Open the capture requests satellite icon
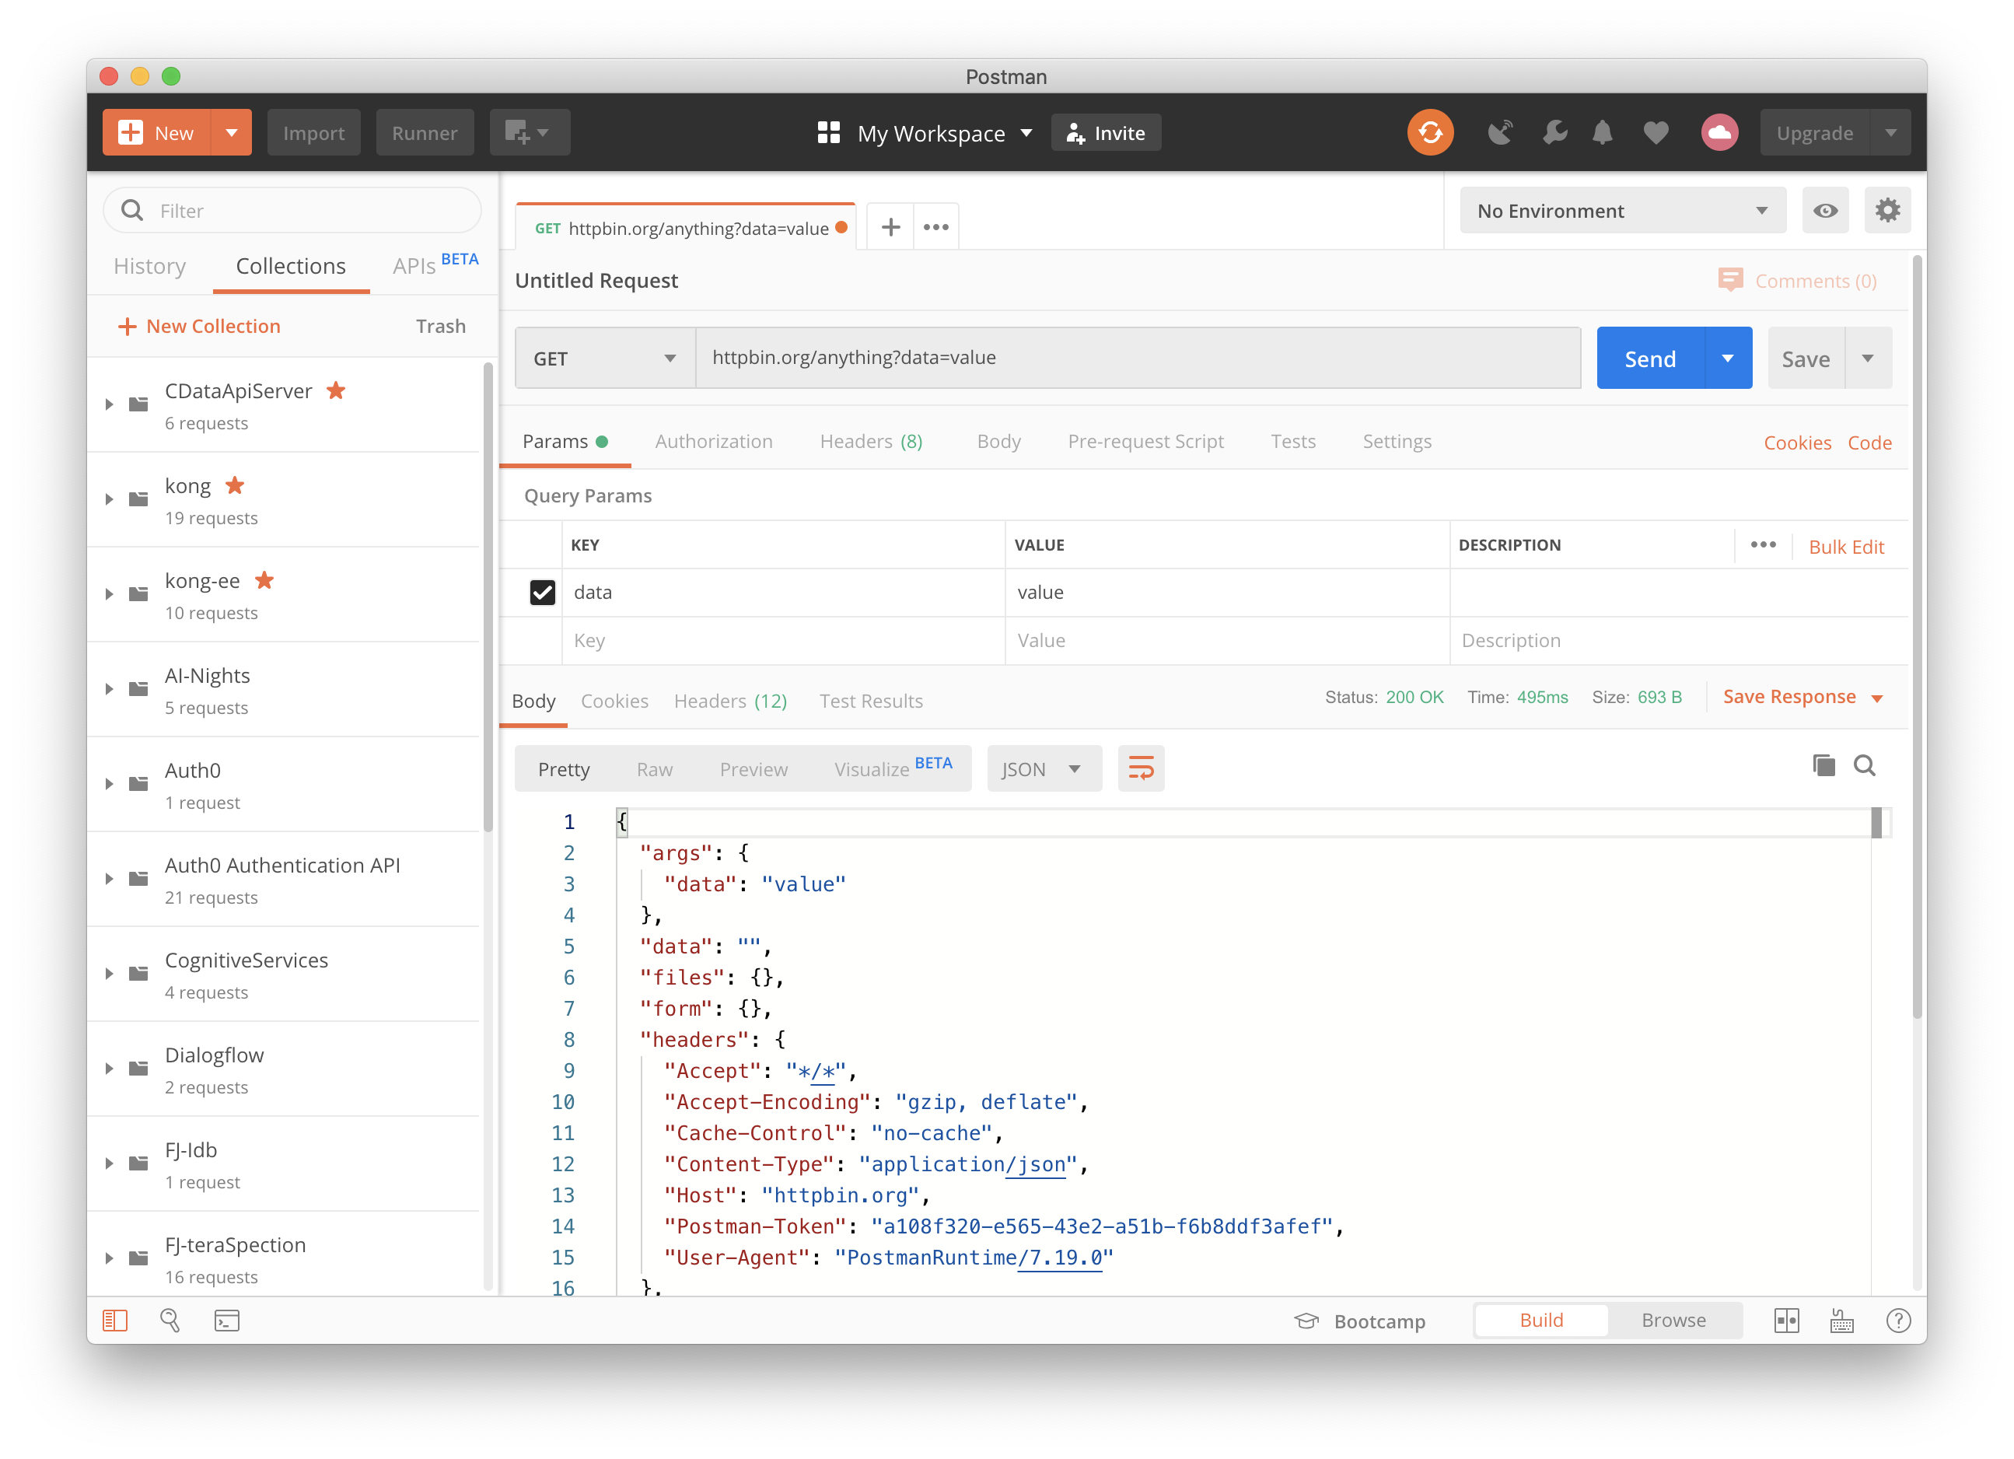The image size is (2014, 1459). [1500, 133]
